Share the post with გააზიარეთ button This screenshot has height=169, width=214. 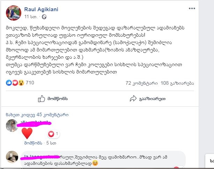[148, 99]
